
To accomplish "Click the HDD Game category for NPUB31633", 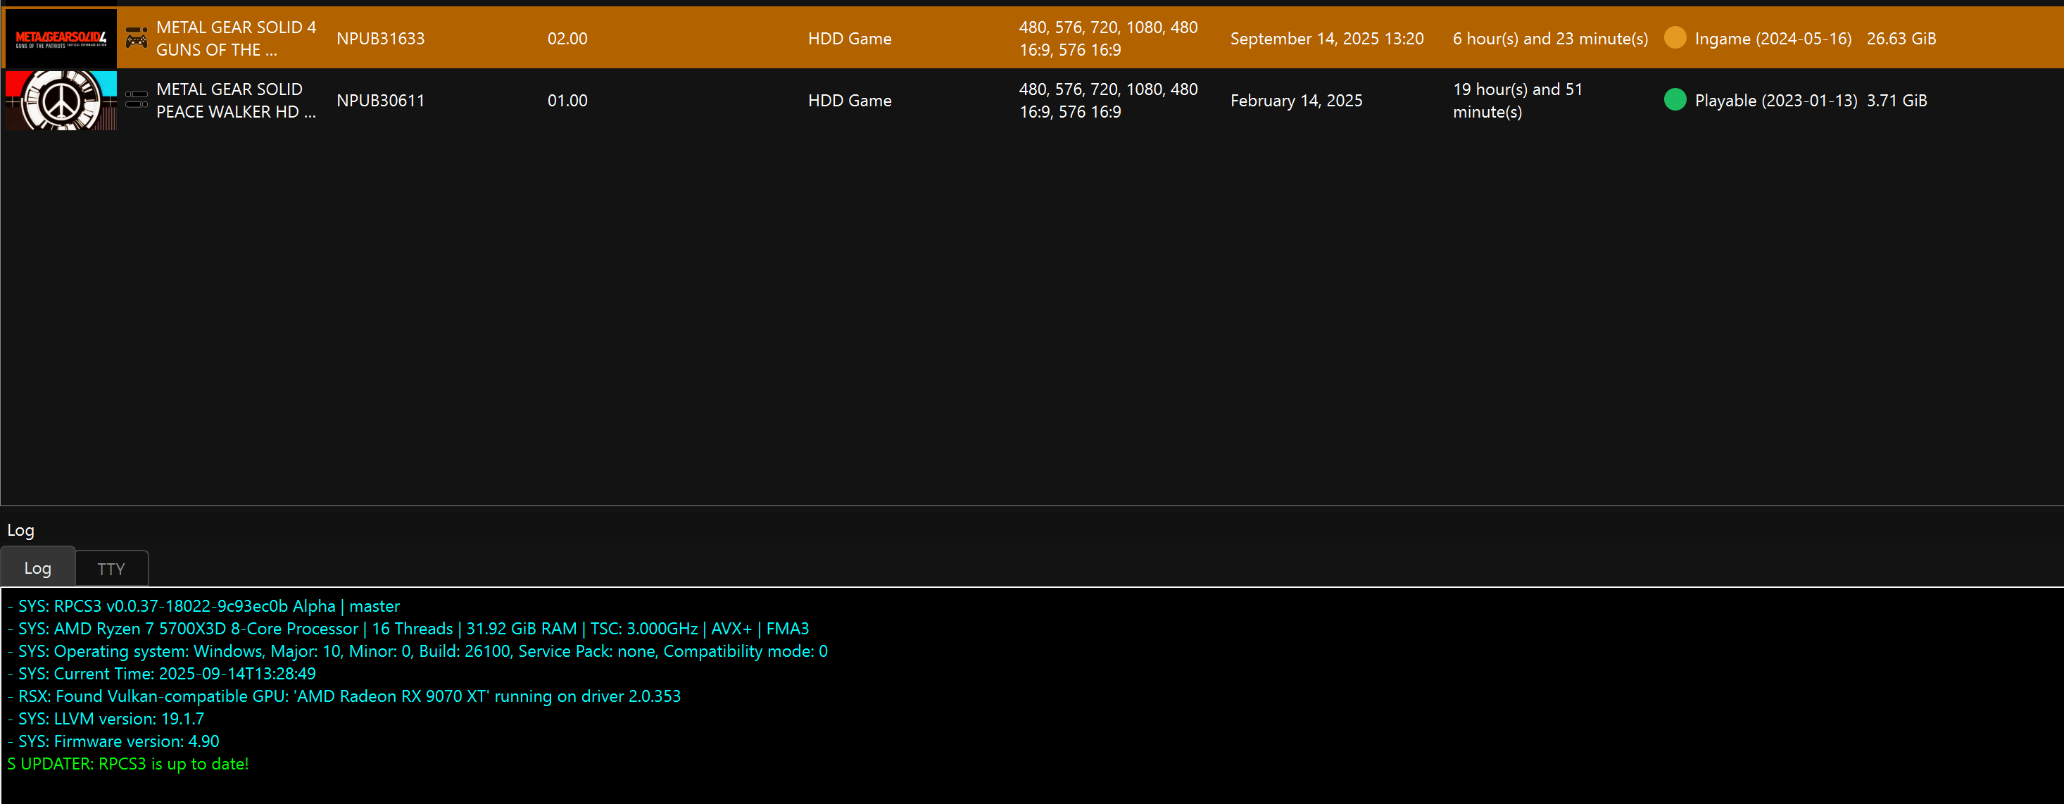I will 849,39.
